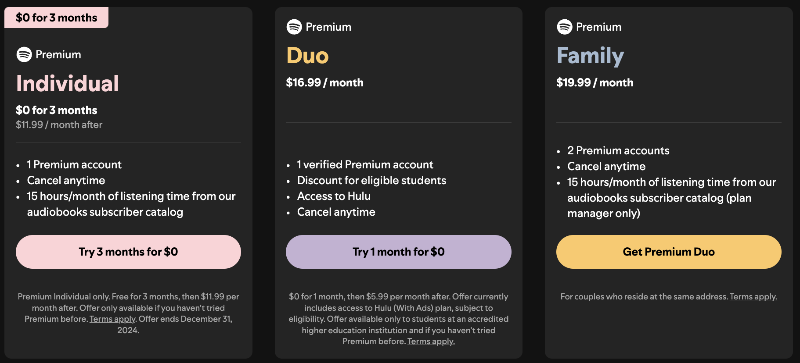
Task: Open Terms apply link under Family plan
Action: [x=753, y=296]
